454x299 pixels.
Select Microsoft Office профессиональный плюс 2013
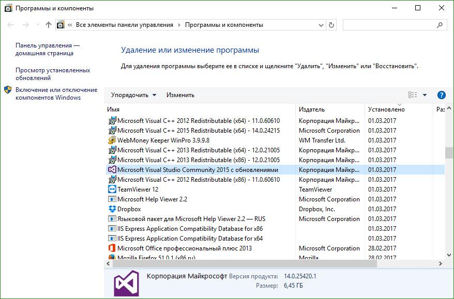point(185,248)
